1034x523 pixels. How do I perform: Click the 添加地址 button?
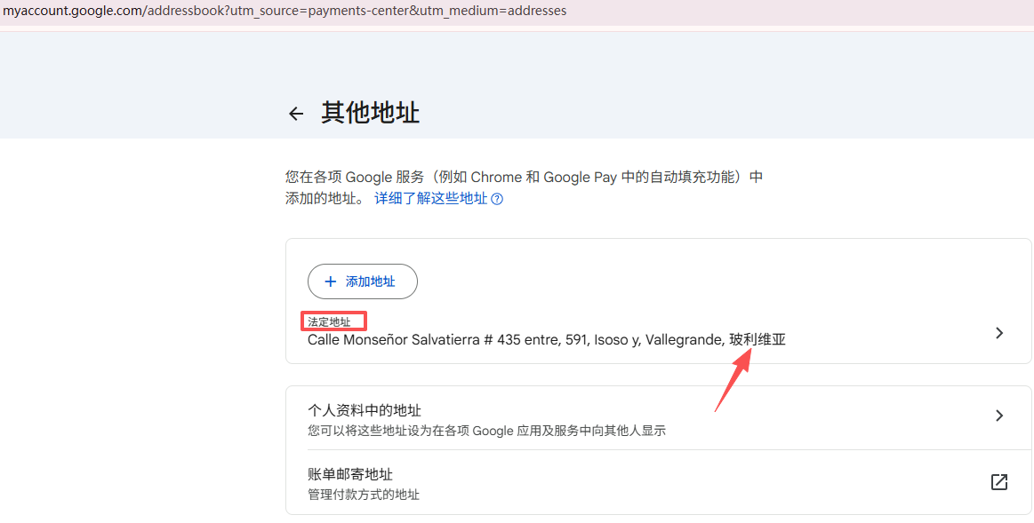(362, 281)
